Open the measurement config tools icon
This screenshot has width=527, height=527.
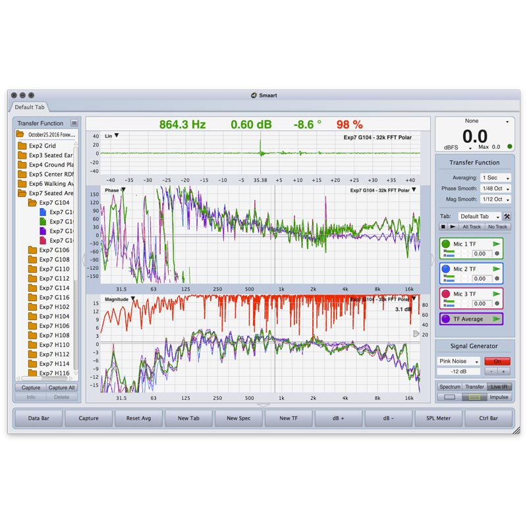[x=507, y=217]
